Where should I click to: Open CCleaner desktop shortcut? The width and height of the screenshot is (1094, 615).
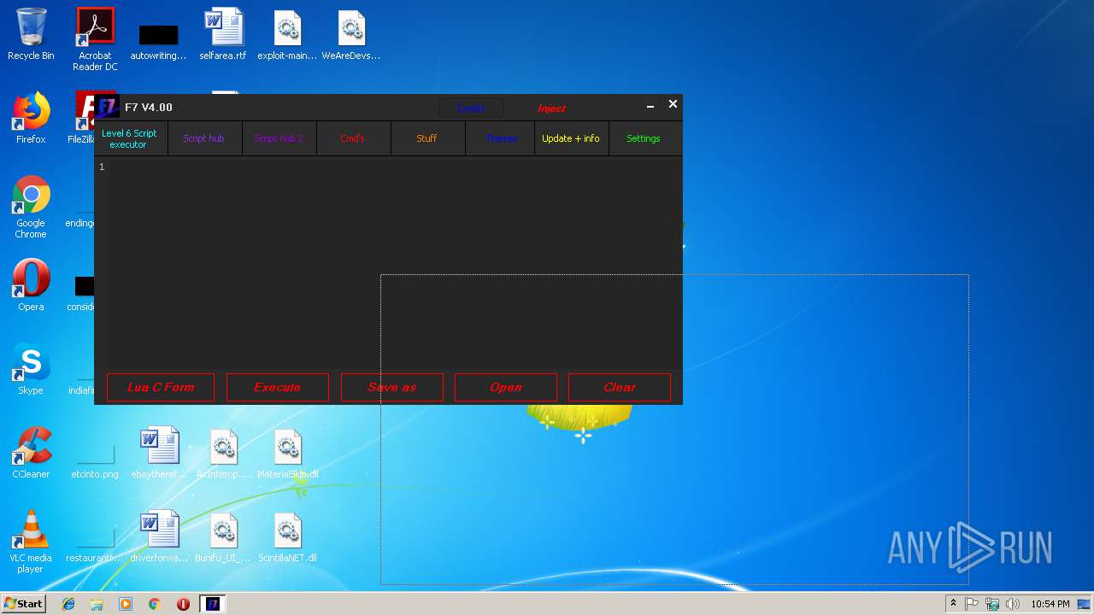(x=31, y=453)
